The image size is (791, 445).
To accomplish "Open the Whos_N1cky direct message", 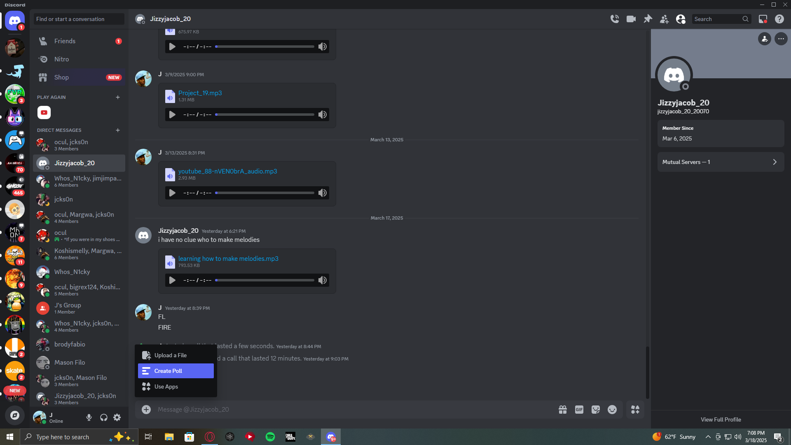I will click(79, 272).
